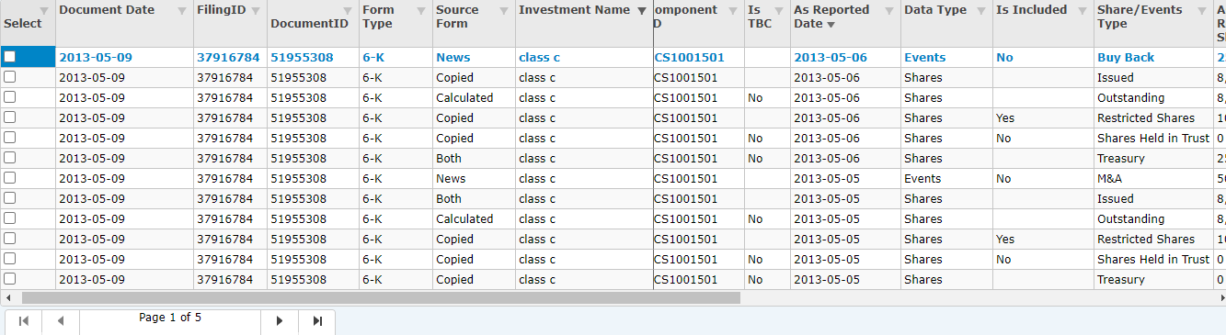Click the FilingID column filter icon

click(x=256, y=10)
